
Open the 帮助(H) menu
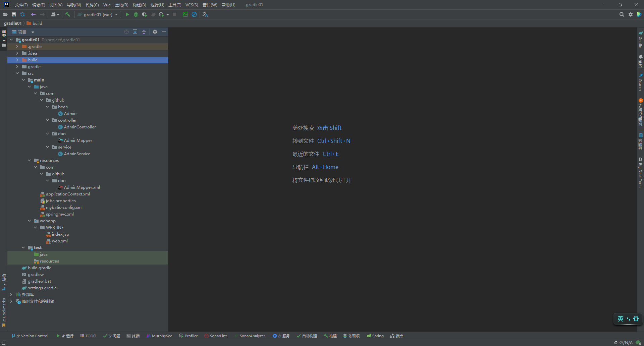coord(228,5)
